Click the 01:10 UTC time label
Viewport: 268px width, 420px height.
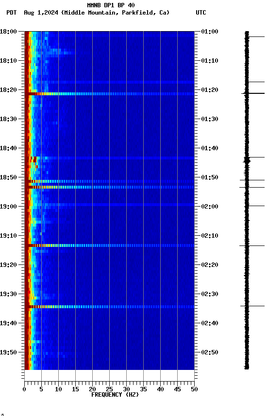point(210,61)
